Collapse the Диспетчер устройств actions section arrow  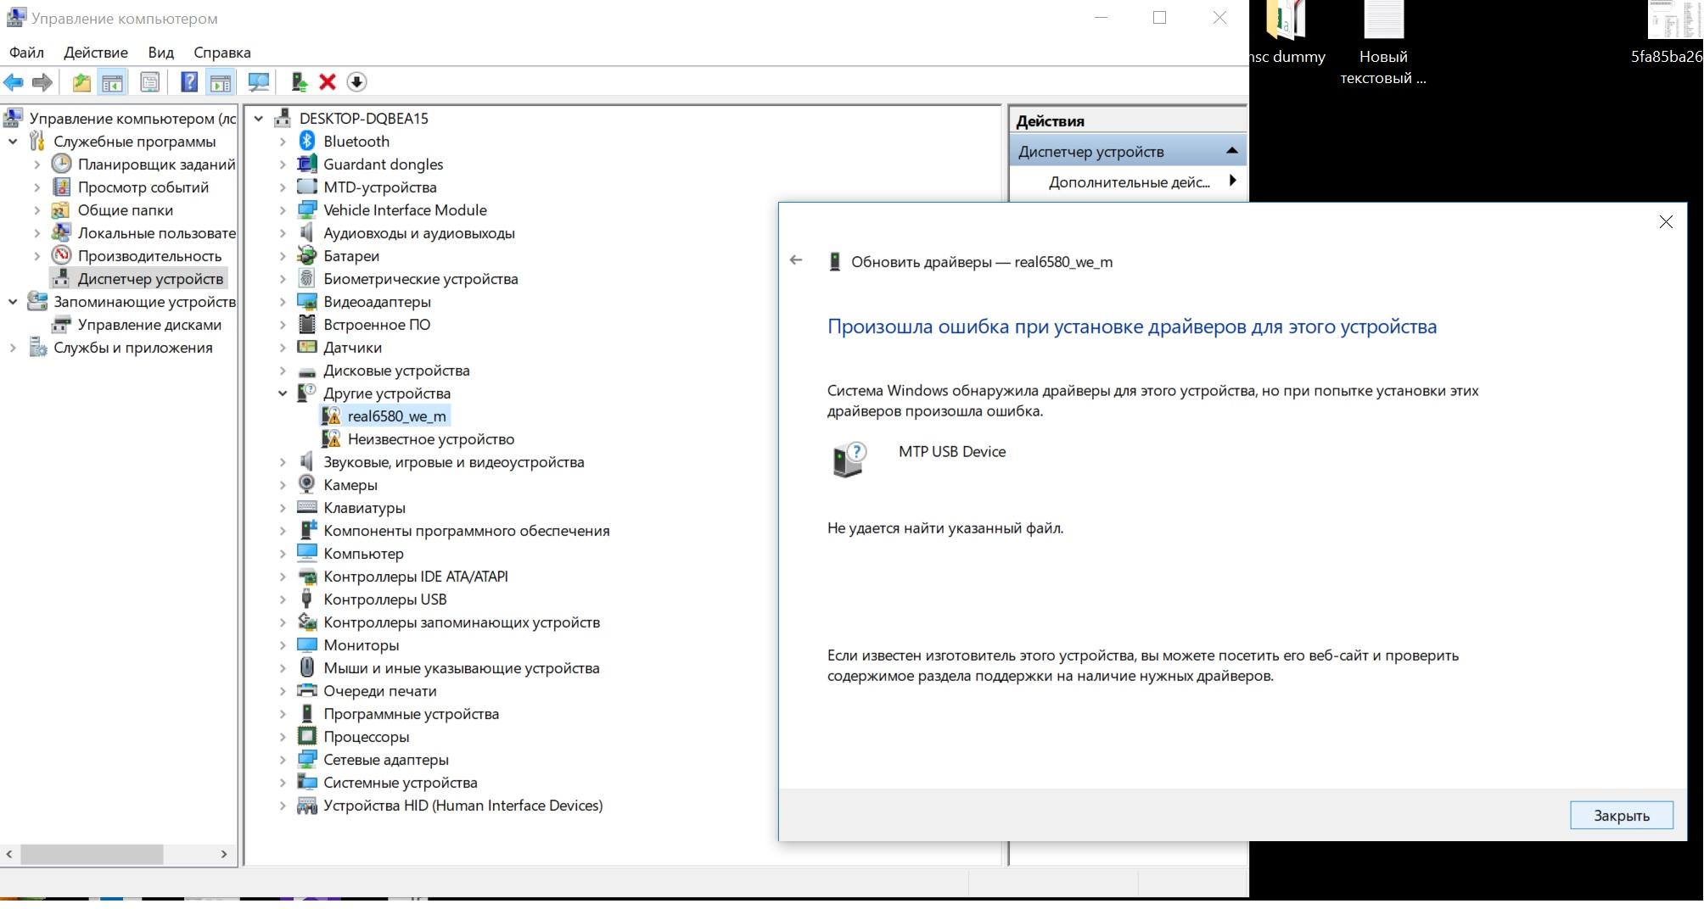tap(1231, 151)
